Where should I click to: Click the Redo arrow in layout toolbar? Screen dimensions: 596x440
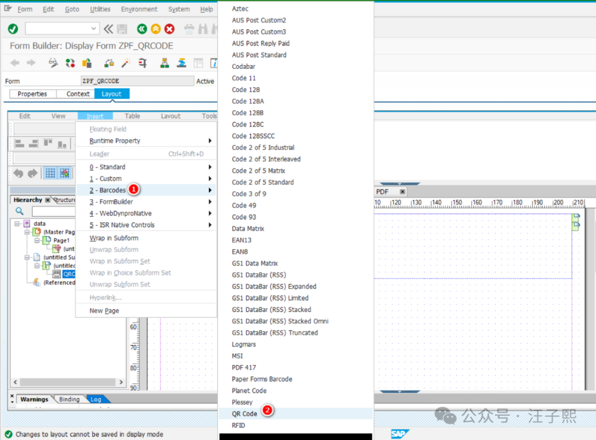(x=33, y=173)
